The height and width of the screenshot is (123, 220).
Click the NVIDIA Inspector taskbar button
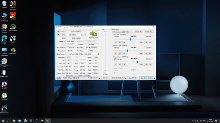(x=48, y=121)
